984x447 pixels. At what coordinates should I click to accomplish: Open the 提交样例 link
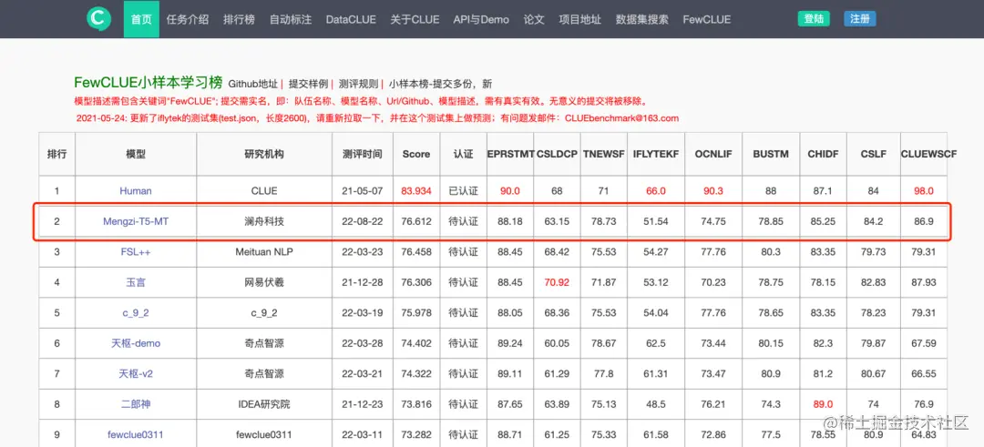(x=308, y=84)
